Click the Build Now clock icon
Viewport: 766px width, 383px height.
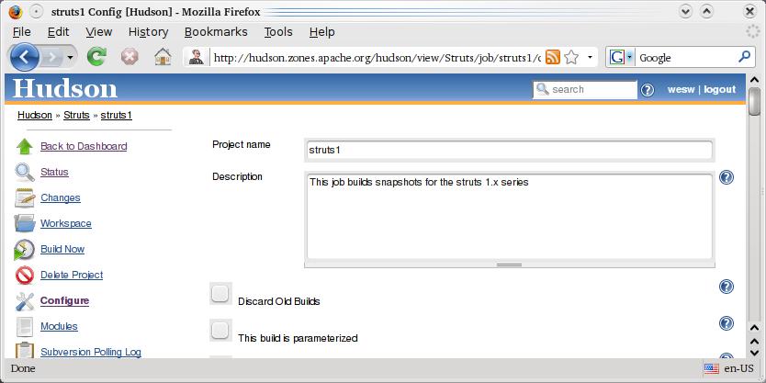25,250
